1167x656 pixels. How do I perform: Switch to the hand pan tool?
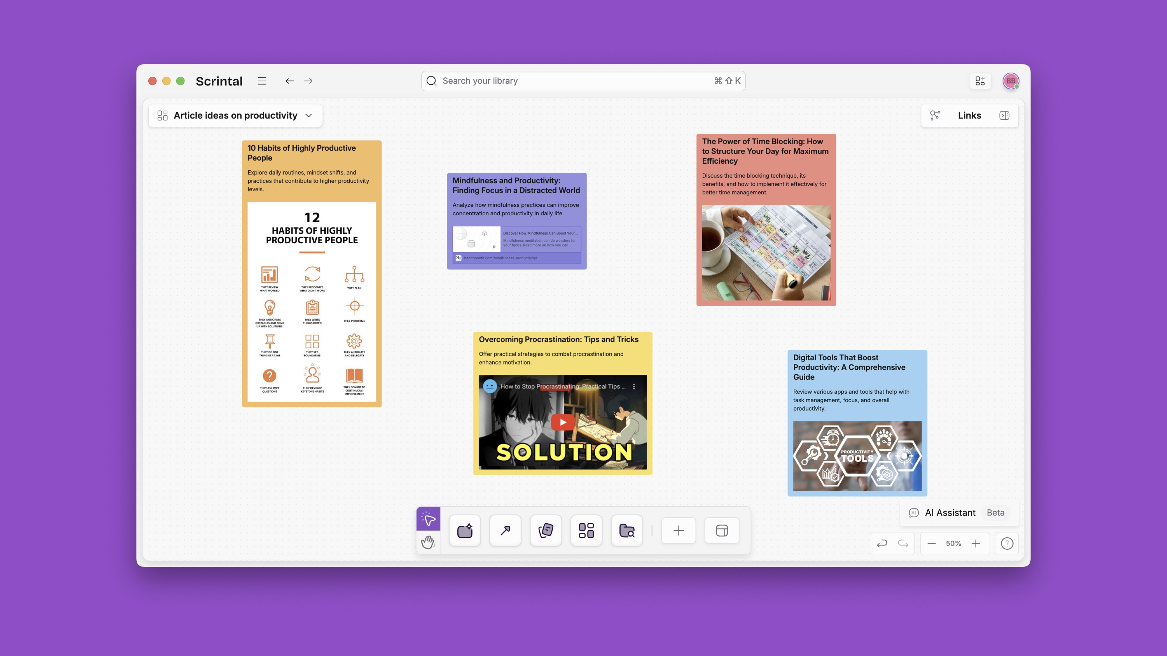click(x=428, y=542)
